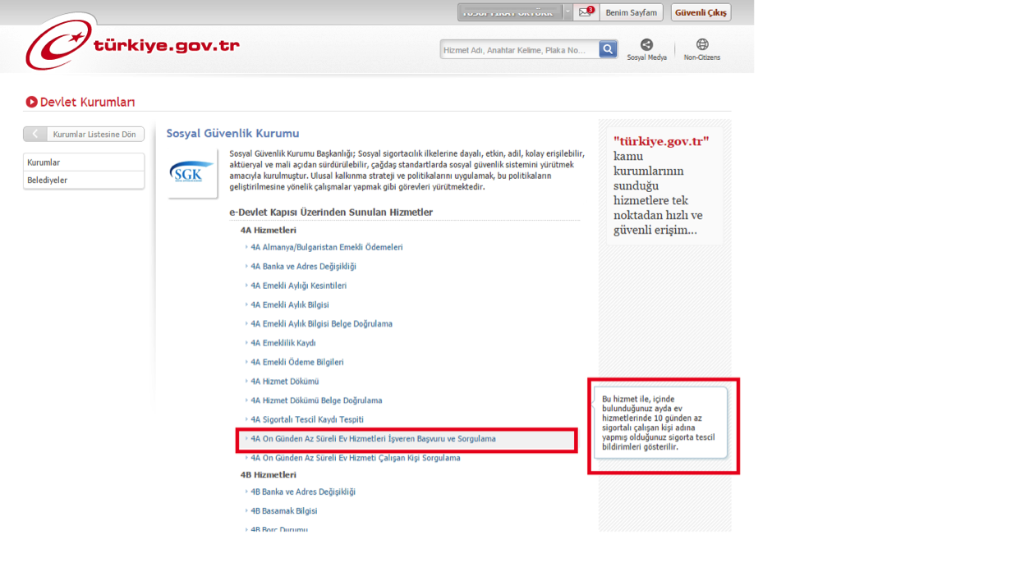The image size is (1034, 567).
Task: Click Devlet Kurumları heading
Action: [x=87, y=103]
